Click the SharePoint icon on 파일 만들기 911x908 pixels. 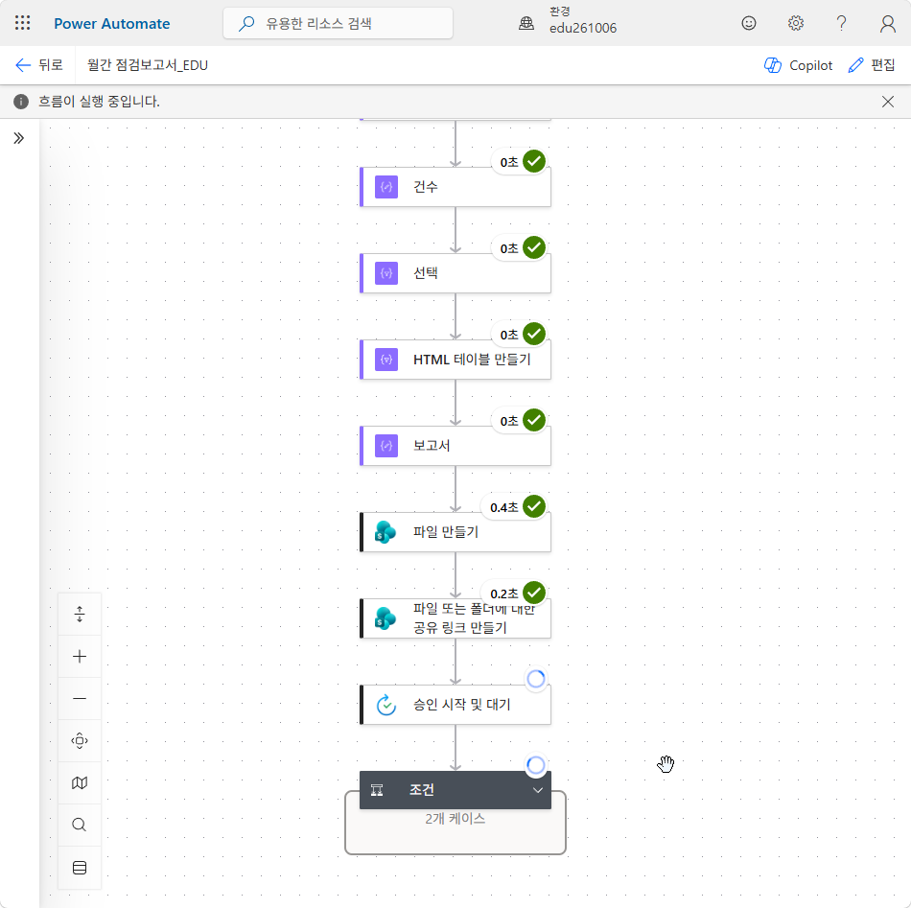pyautogui.click(x=385, y=532)
